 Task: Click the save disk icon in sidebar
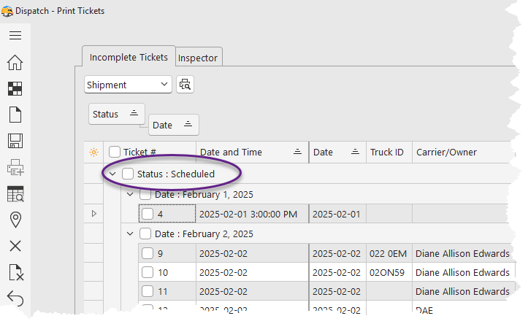[15, 141]
